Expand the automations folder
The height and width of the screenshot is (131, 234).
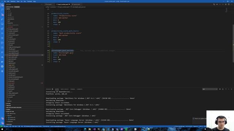11,19
